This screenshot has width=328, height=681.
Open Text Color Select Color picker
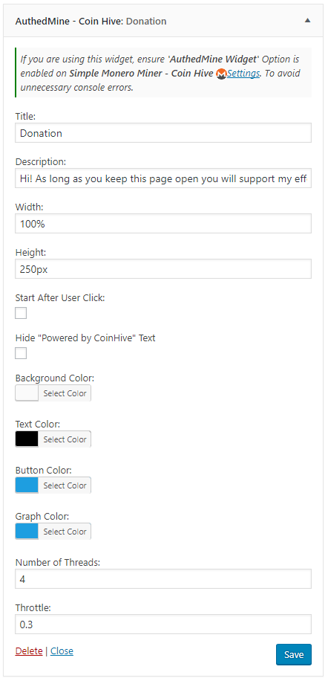(65, 439)
